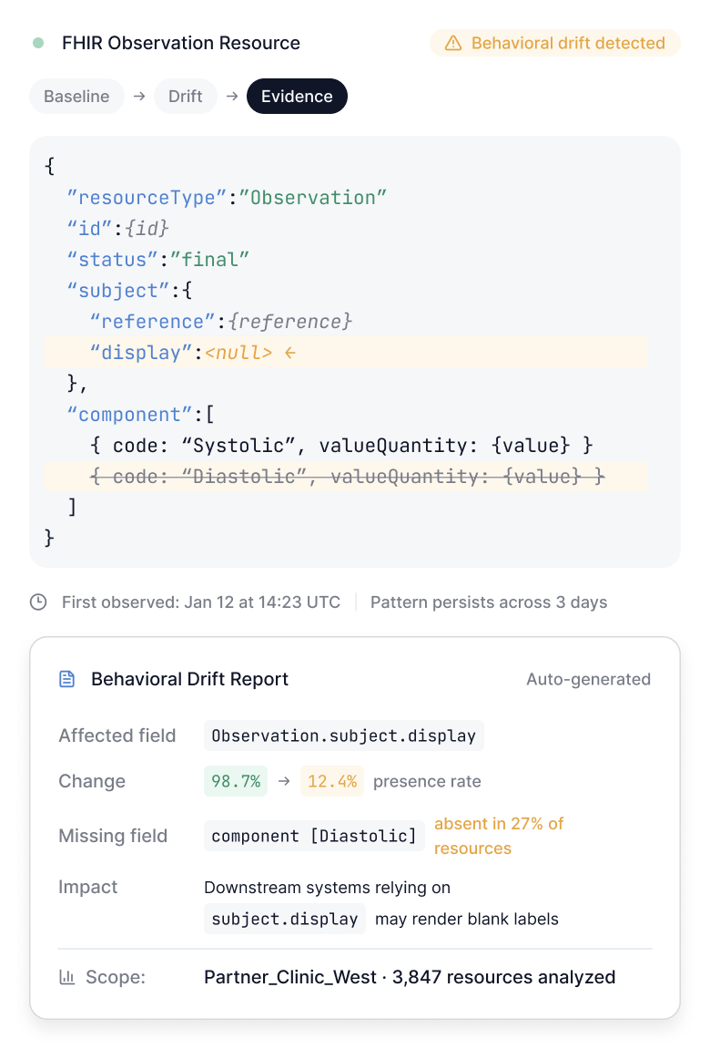Click the Observation.subject.display field chip
Viewport: 710px width, 1049px height.
[x=344, y=735]
